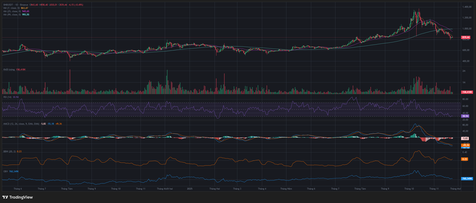
Task: Click the MA (7, close, 0) indicator legend
Action: 12,8
